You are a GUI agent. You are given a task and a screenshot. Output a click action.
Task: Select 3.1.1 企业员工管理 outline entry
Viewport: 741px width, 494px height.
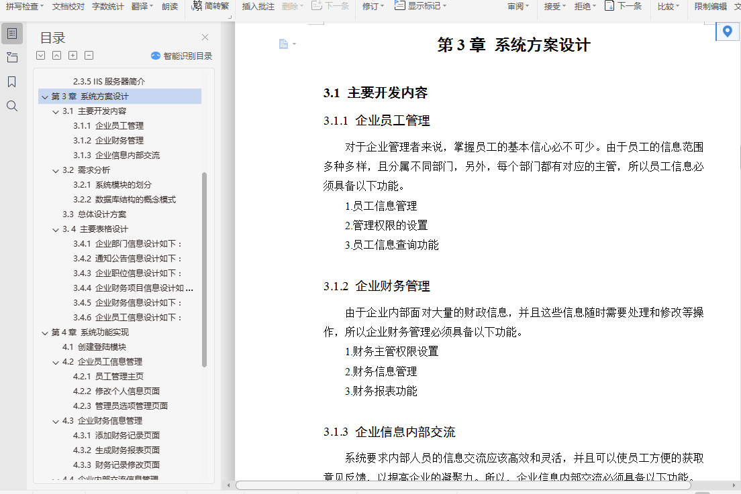tap(108, 126)
